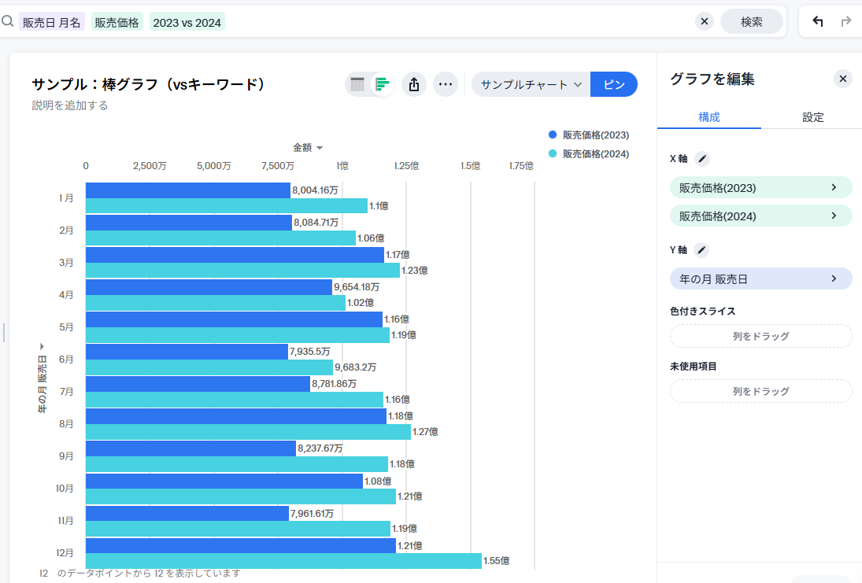This screenshot has height=583, width=862.
Task: Expand 販売価格(2023) column chip
Action: (761, 187)
